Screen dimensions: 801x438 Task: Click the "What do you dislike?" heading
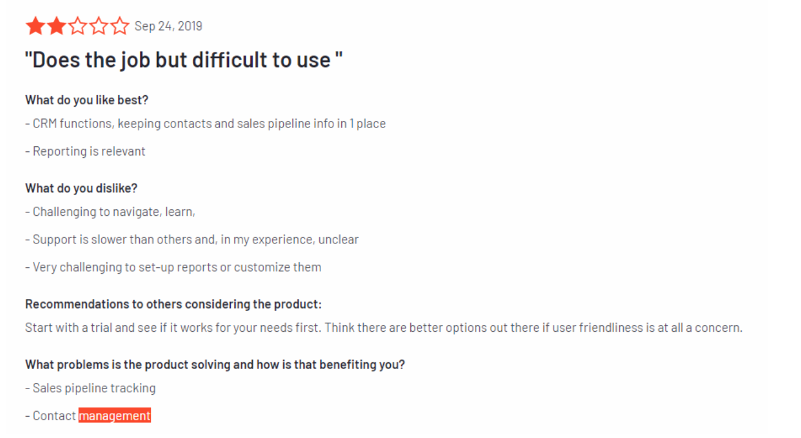[x=81, y=188]
